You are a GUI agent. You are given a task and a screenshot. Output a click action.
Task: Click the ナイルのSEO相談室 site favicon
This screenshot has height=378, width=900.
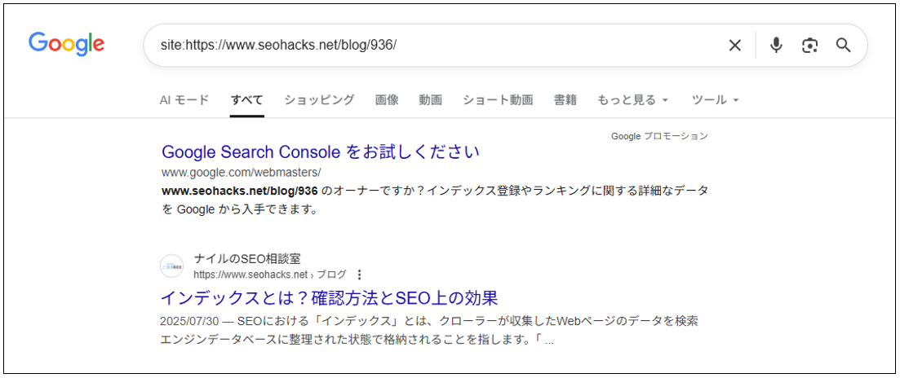[172, 266]
